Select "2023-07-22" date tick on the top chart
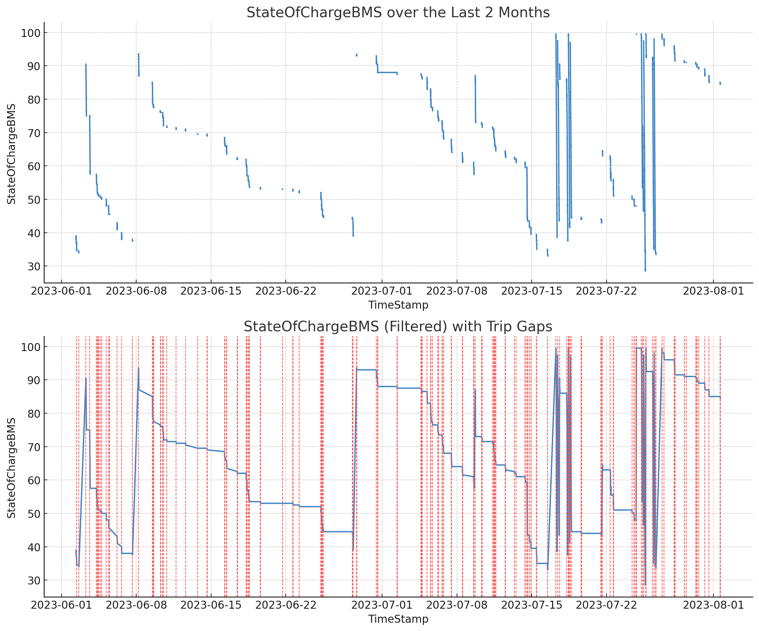This screenshot has height=631, width=759. click(x=607, y=291)
